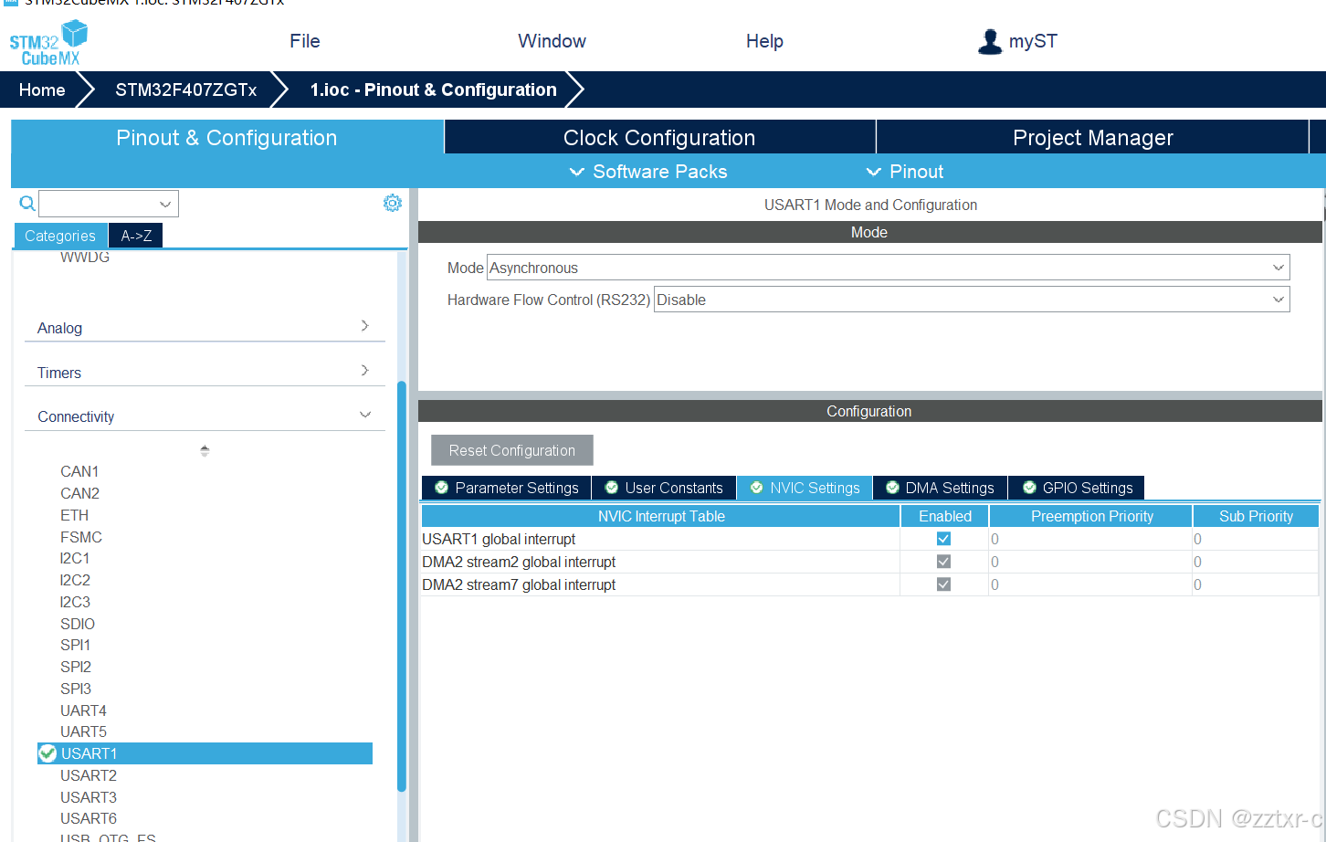Select UART4 peripheral

(x=83, y=710)
